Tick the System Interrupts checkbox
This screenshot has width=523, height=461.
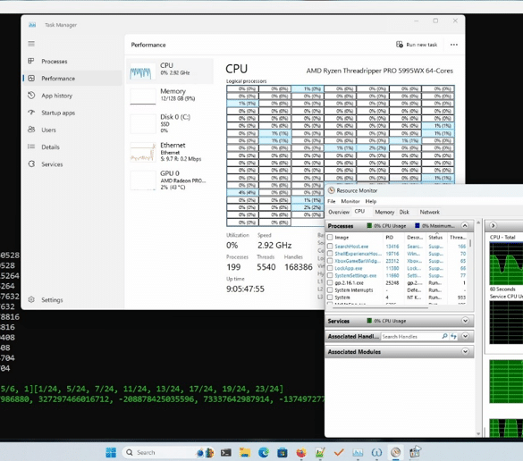point(330,290)
